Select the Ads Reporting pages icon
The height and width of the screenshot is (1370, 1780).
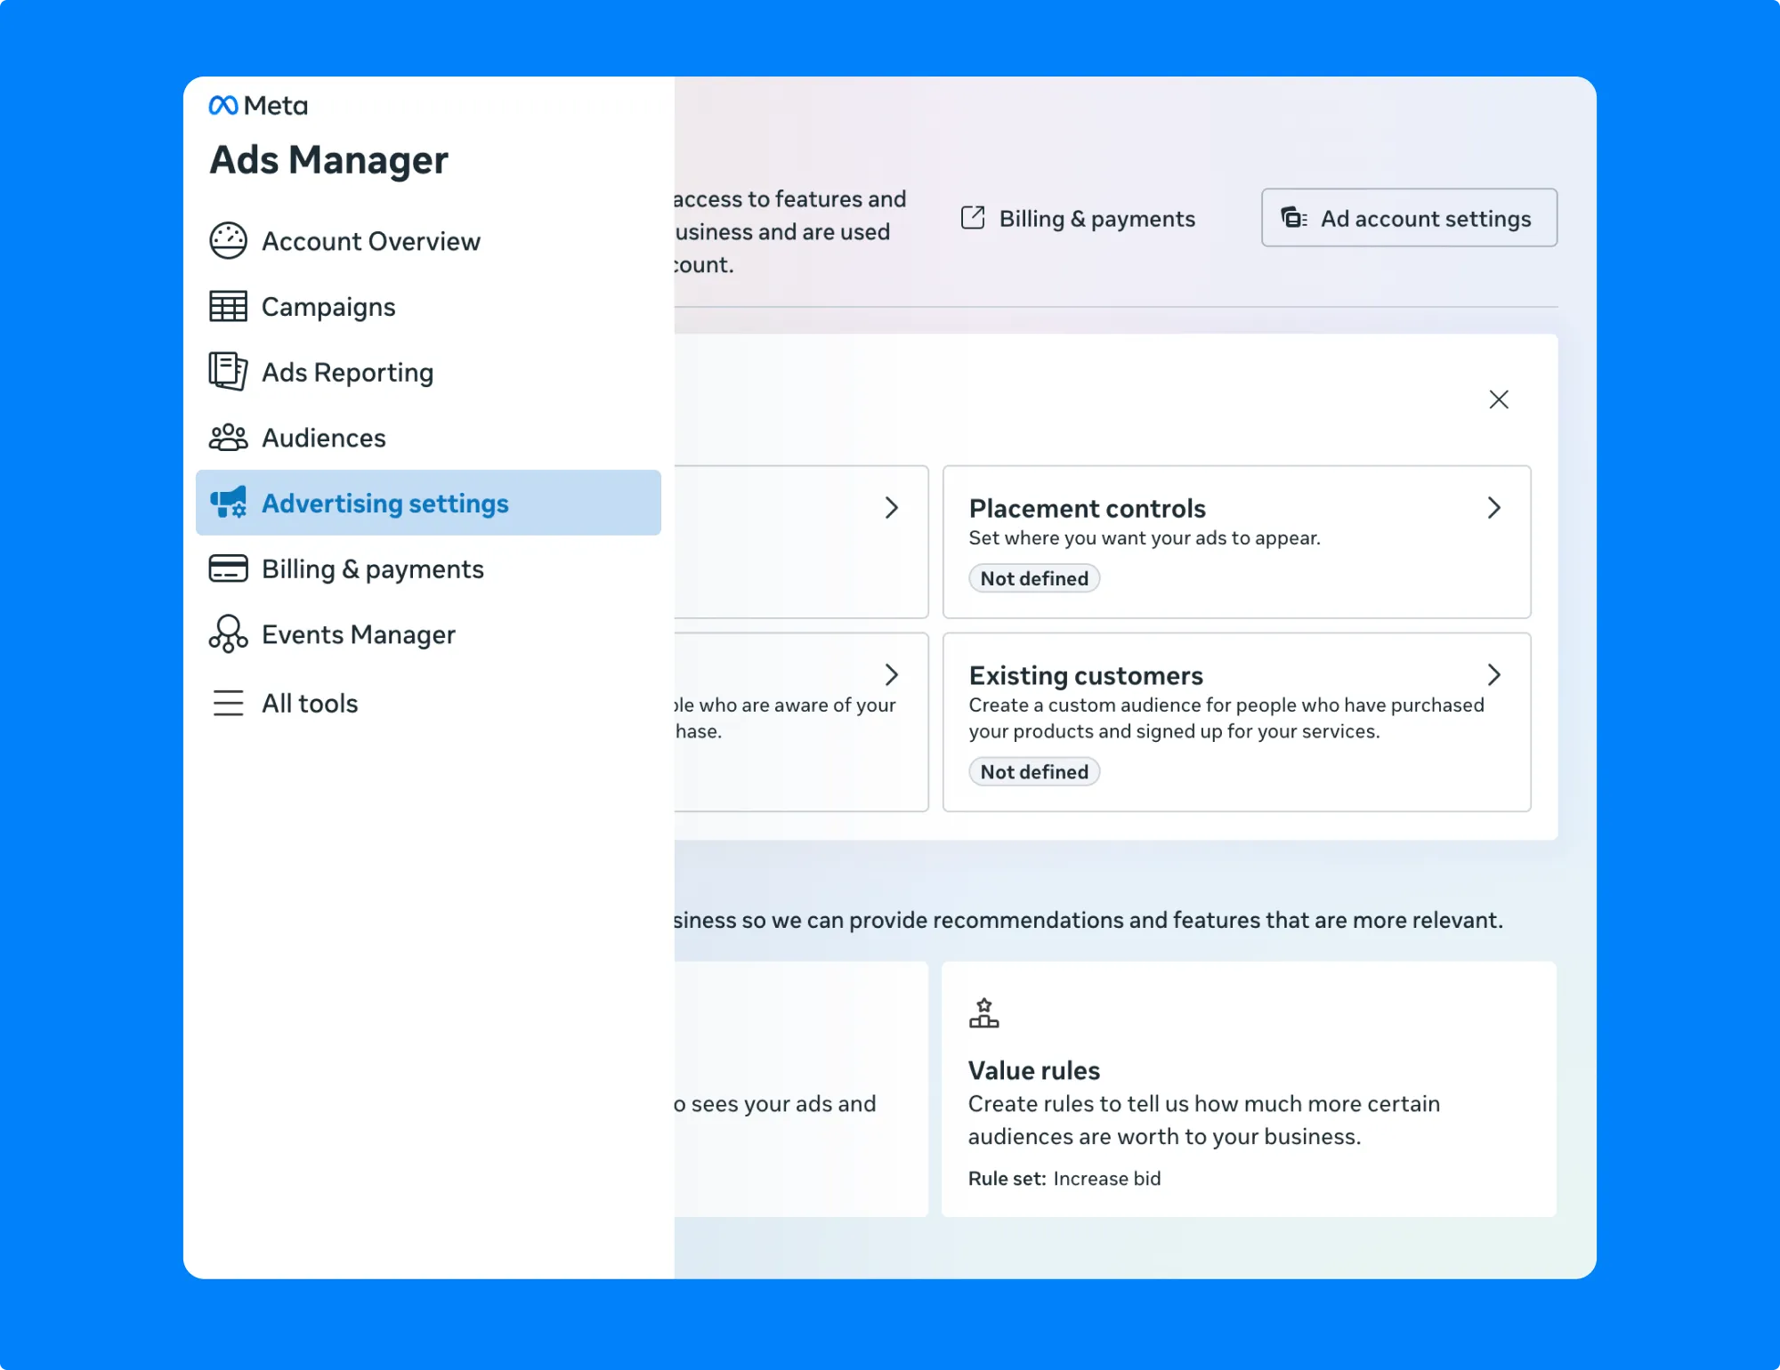(x=228, y=371)
